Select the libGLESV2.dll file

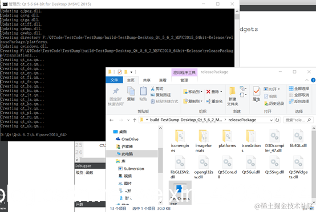180,167
